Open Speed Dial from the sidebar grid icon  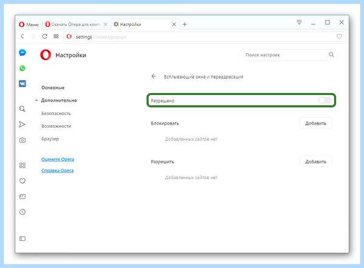point(22,165)
